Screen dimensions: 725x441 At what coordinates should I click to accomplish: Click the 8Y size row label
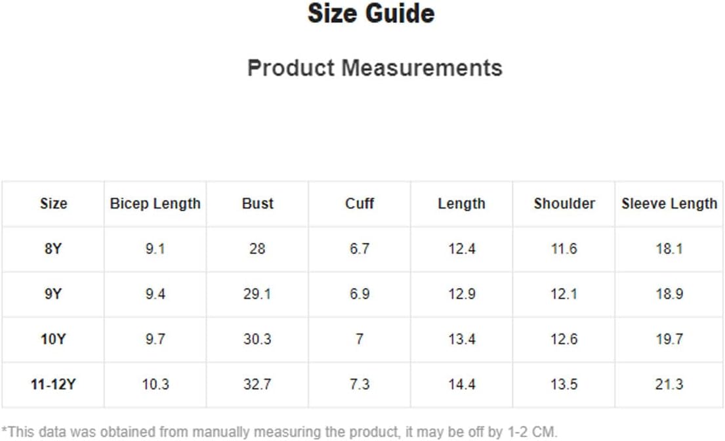(x=53, y=249)
